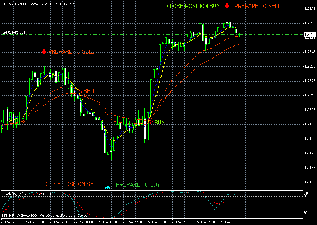Click the cyan up arrow near PREPARE TO BUY
317x225 pixels.
tap(108, 187)
